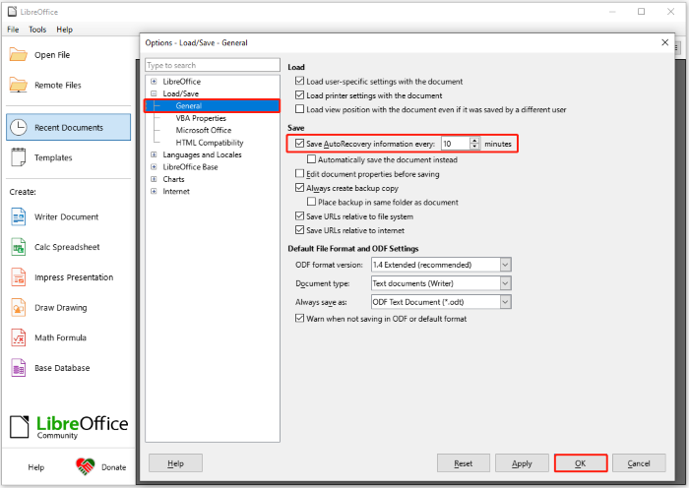Maximize the LibreOffice window
Image resolution: width=689 pixels, height=488 pixels.
[641, 12]
